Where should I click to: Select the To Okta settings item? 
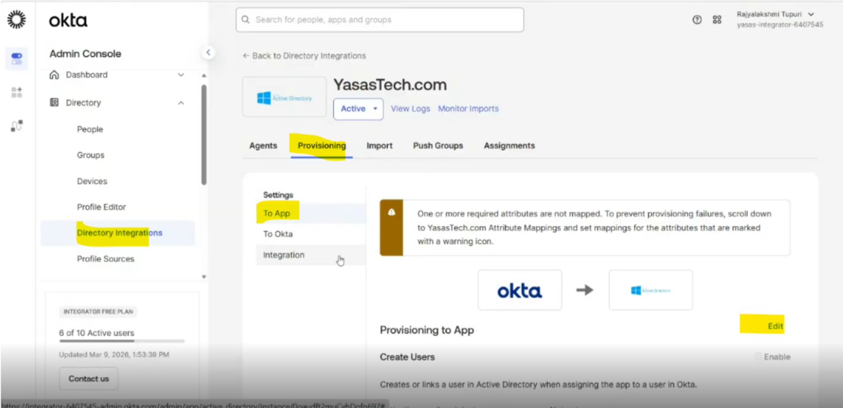pyautogui.click(x=278, y=234)
